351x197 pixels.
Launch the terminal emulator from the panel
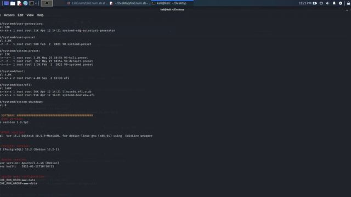point(32,3)
